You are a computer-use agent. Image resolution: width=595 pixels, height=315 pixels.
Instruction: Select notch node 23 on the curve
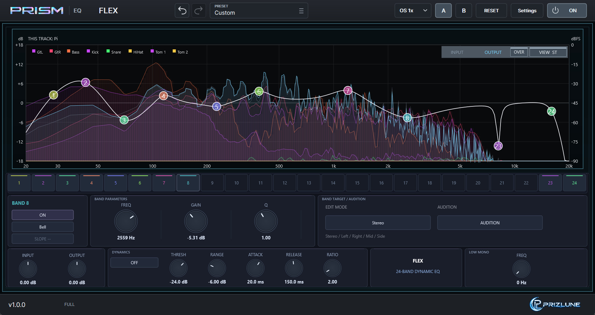pyautogui.click(x=498, y=146)
